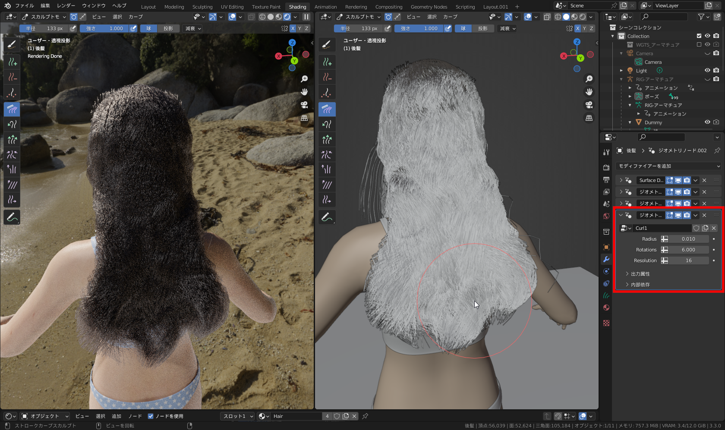Image resolution: width=725 pixels, height=430 pixels.
Task: Open the Object properties tab
Action: tap(606, 247)
